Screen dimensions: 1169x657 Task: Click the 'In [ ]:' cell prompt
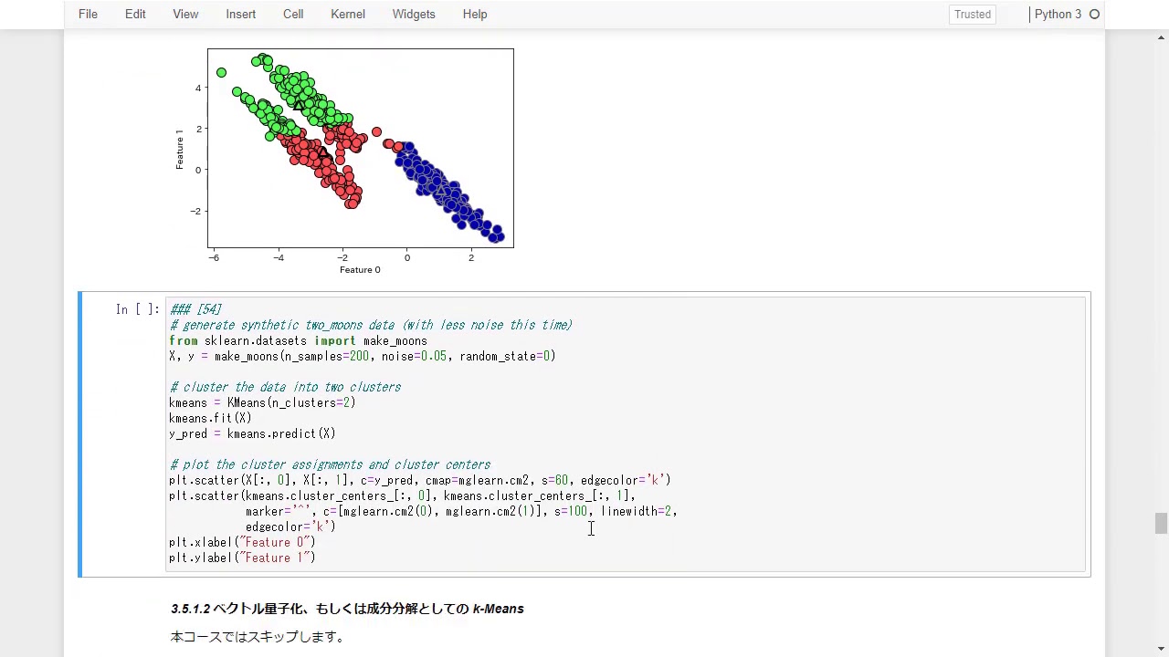(137, 309)
